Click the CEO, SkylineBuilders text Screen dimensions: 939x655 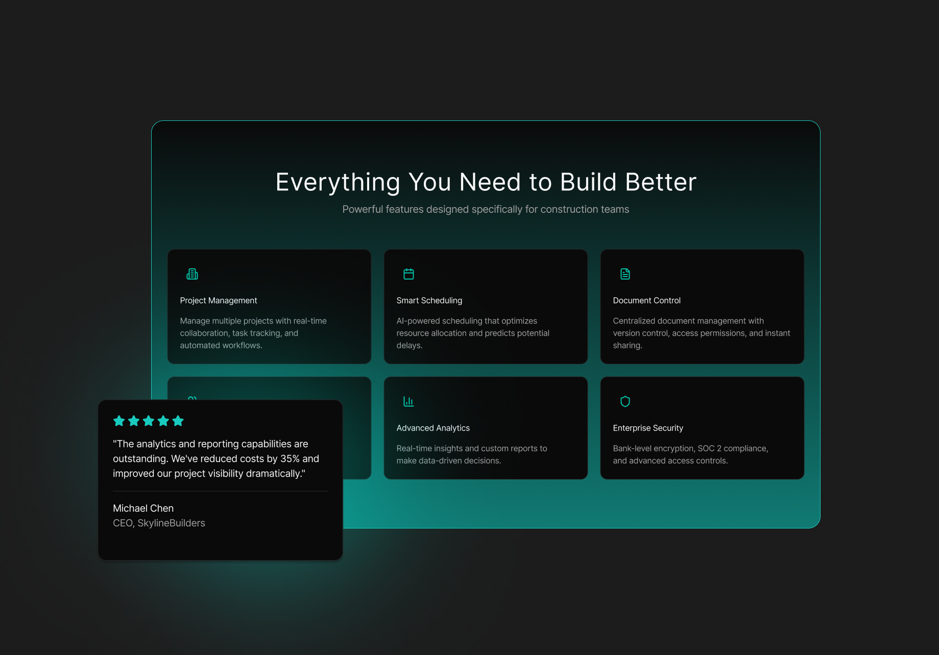point(159,523)
